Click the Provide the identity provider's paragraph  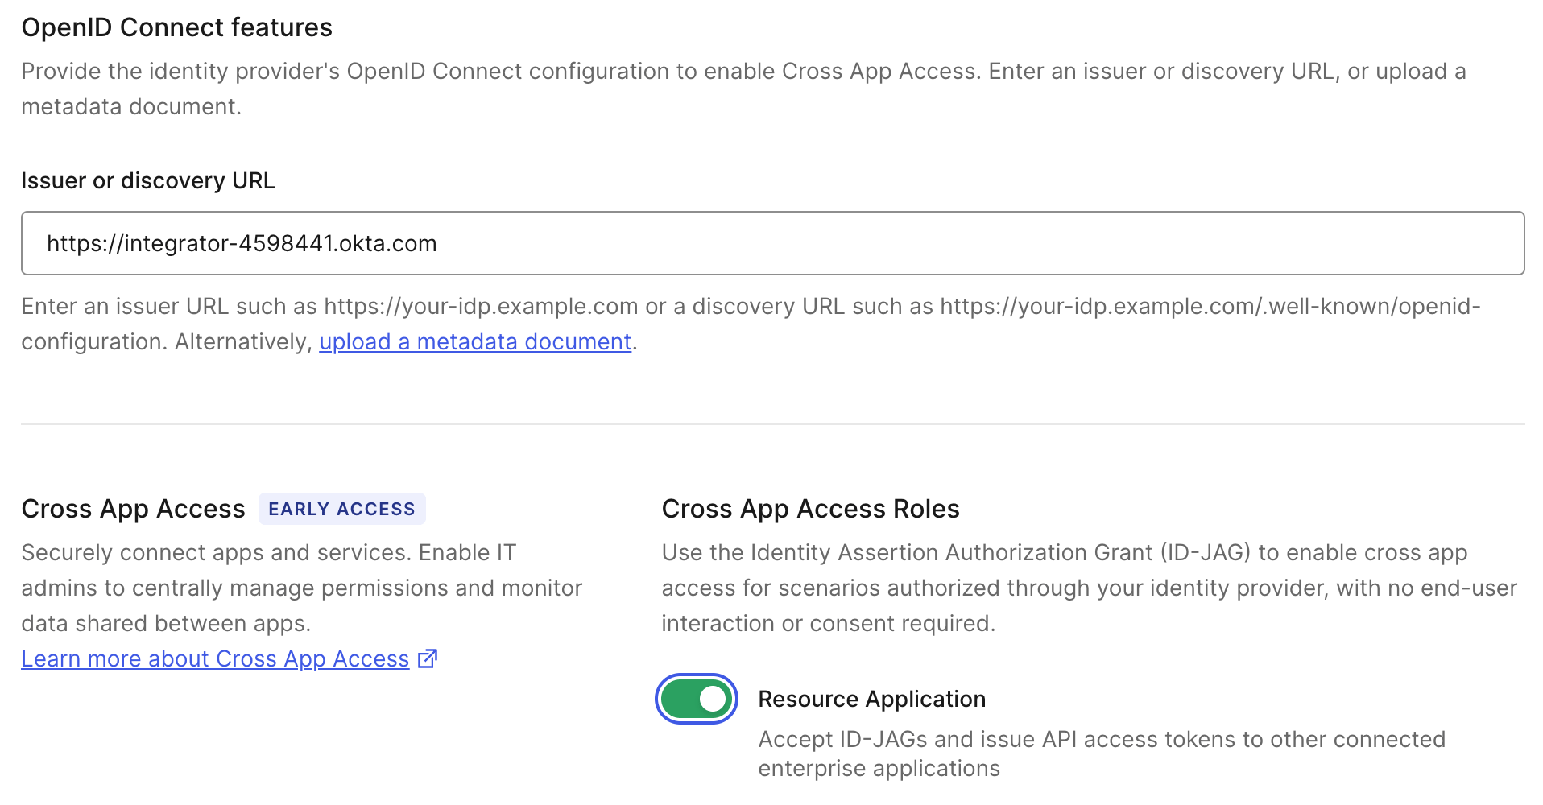pyautogui.click(x=743, y=89)
